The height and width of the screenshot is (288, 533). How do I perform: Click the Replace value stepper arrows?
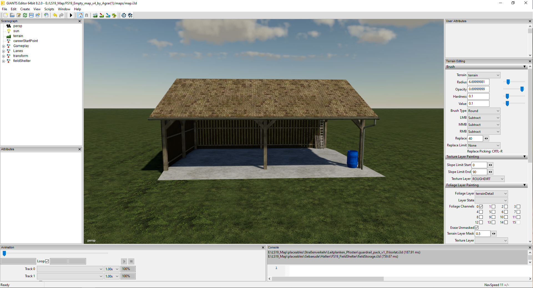486,139
